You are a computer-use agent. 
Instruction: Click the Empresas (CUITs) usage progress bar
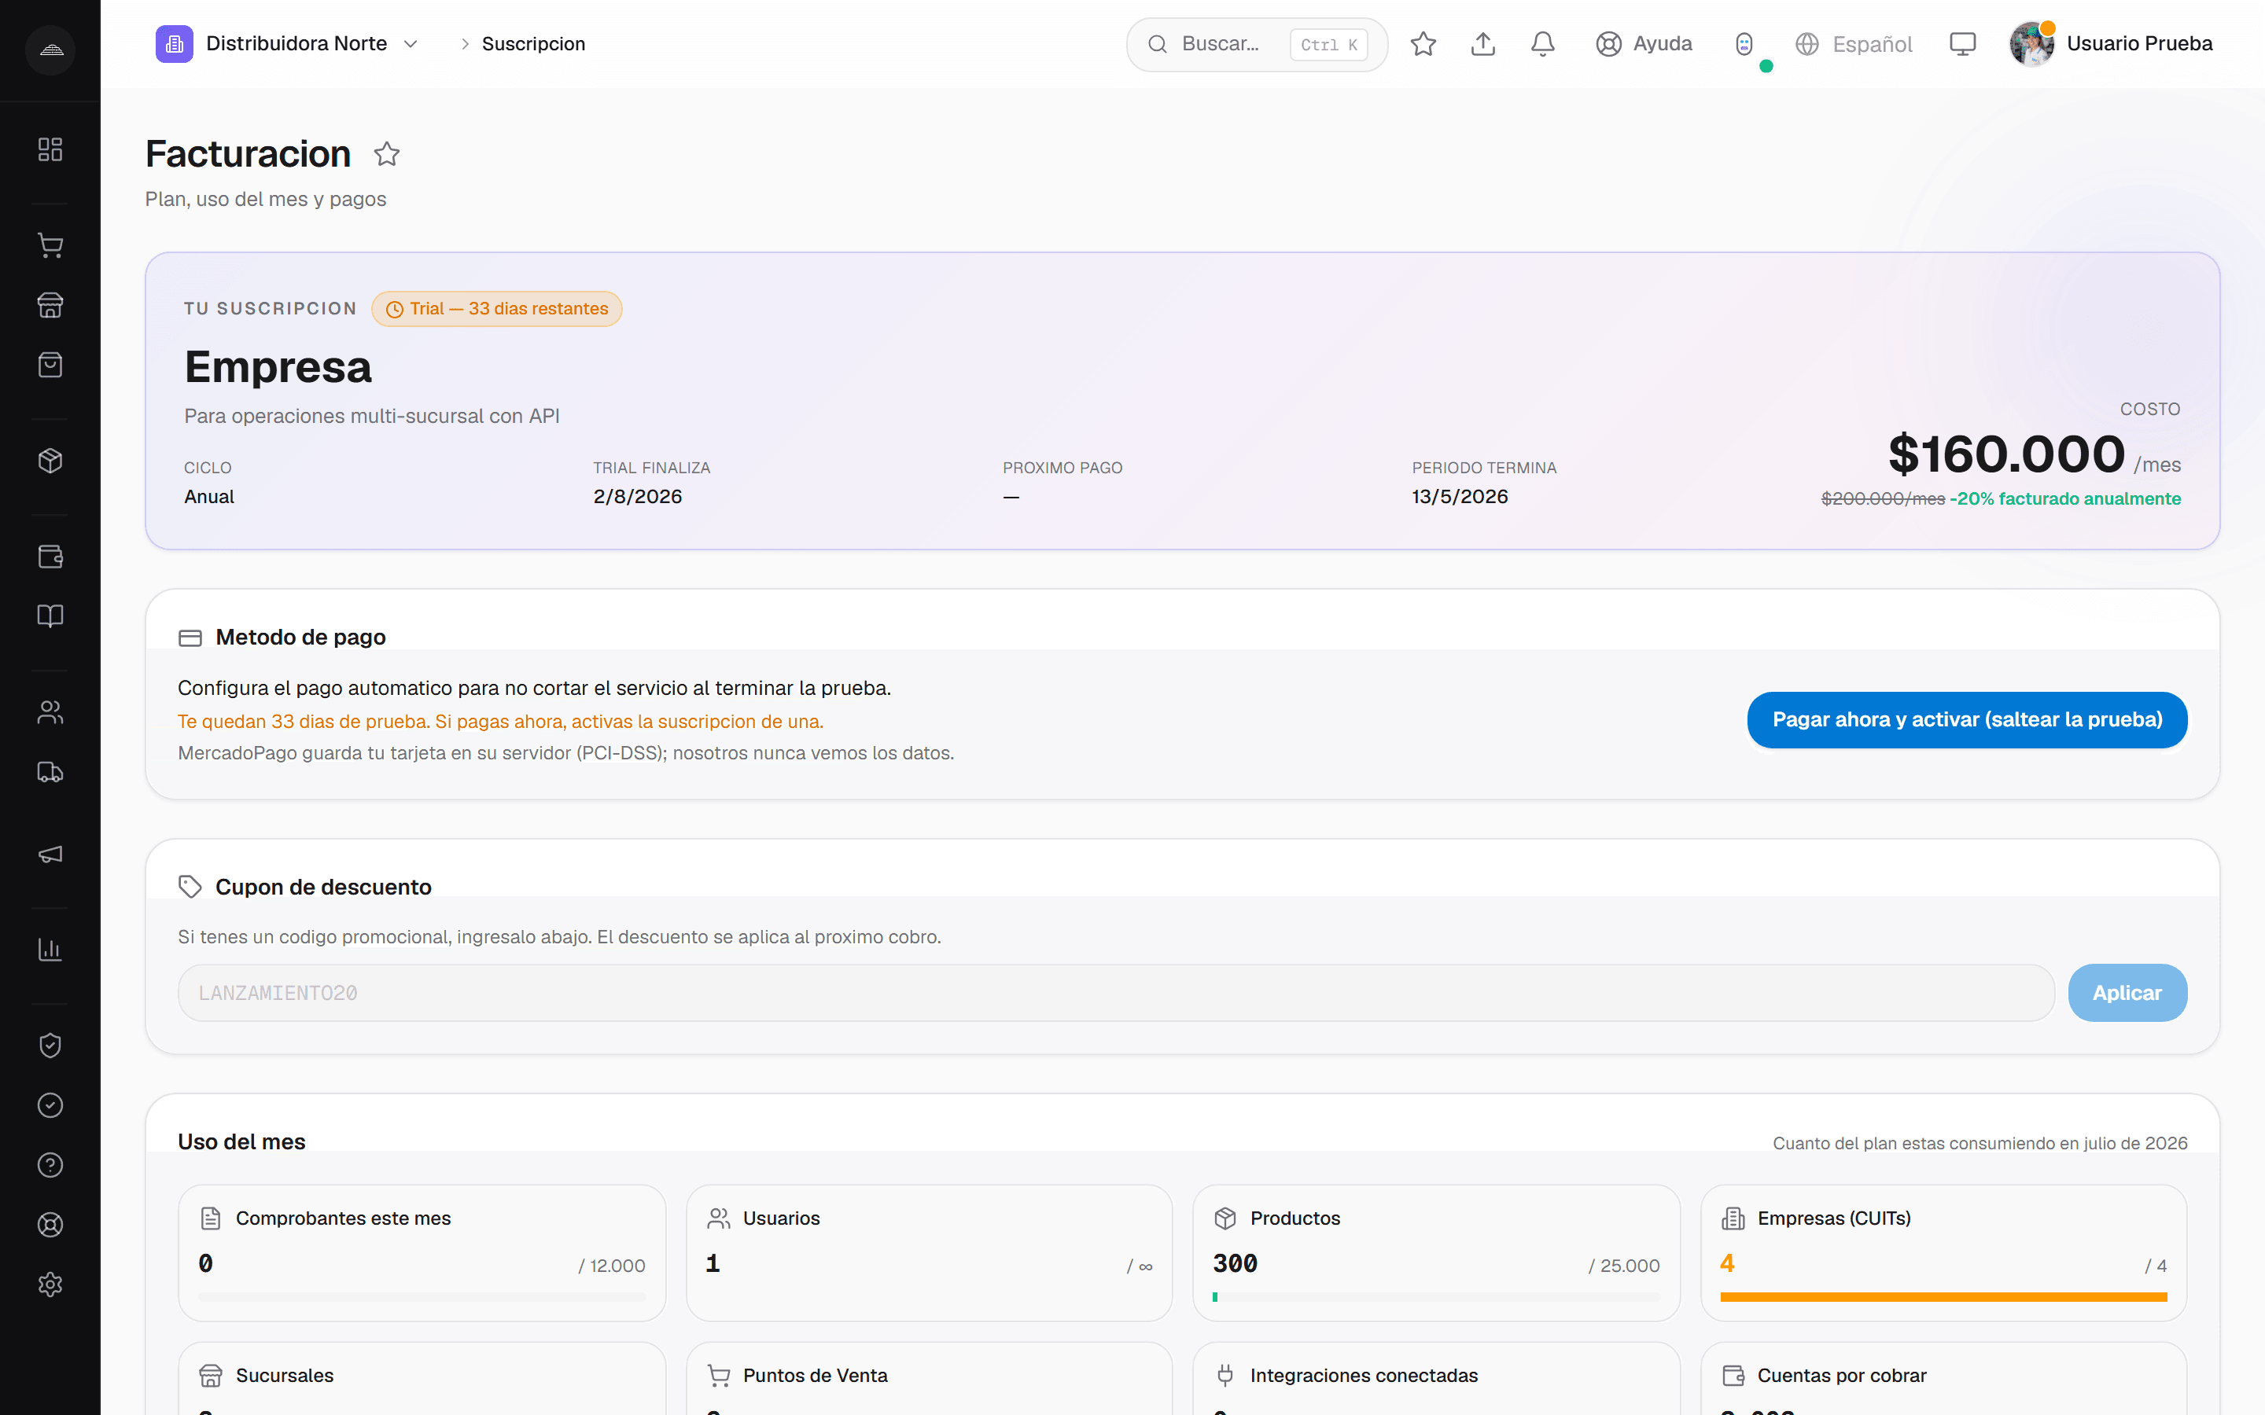[1943, 1297]
